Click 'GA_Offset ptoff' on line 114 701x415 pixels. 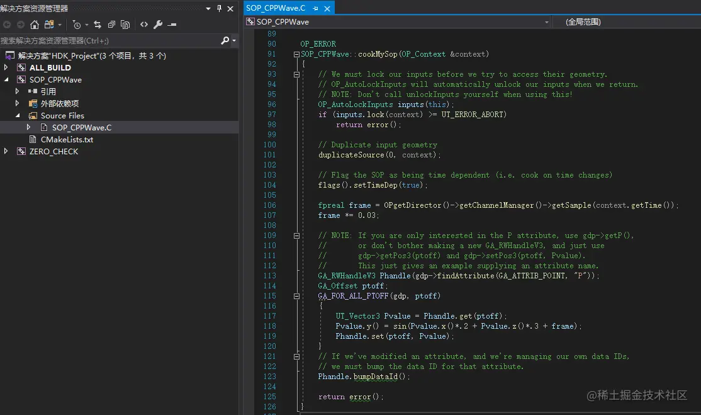point(353,286)
